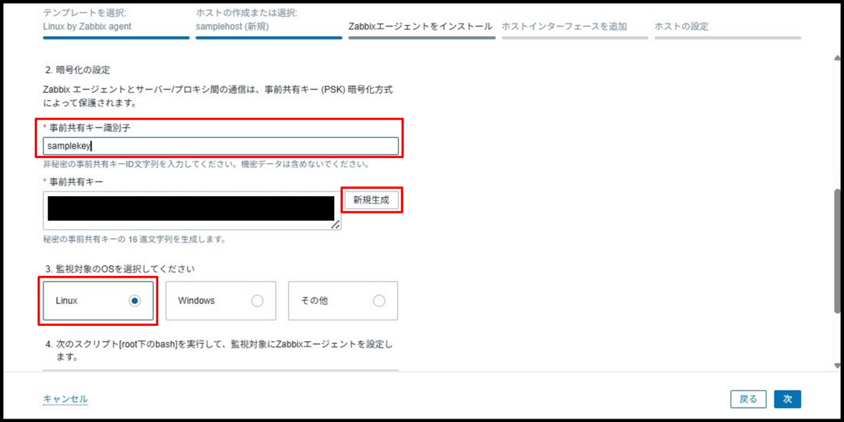Open ホストインターフェースを追加 wizard step
Image resolution: width=844 pixels, height=422 pixels.
564,26
